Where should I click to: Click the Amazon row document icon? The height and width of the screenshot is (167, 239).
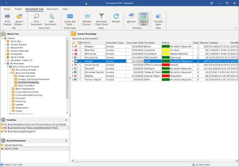tap(75, 46)
